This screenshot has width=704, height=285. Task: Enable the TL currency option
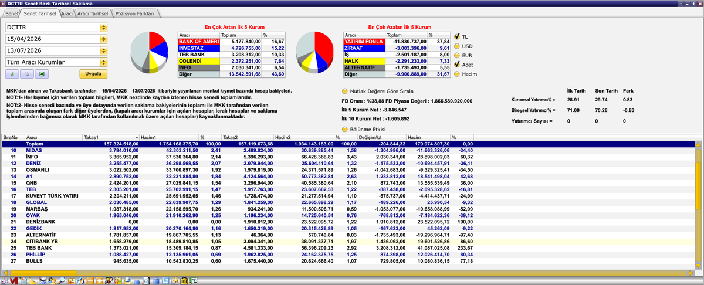(457, 36)
